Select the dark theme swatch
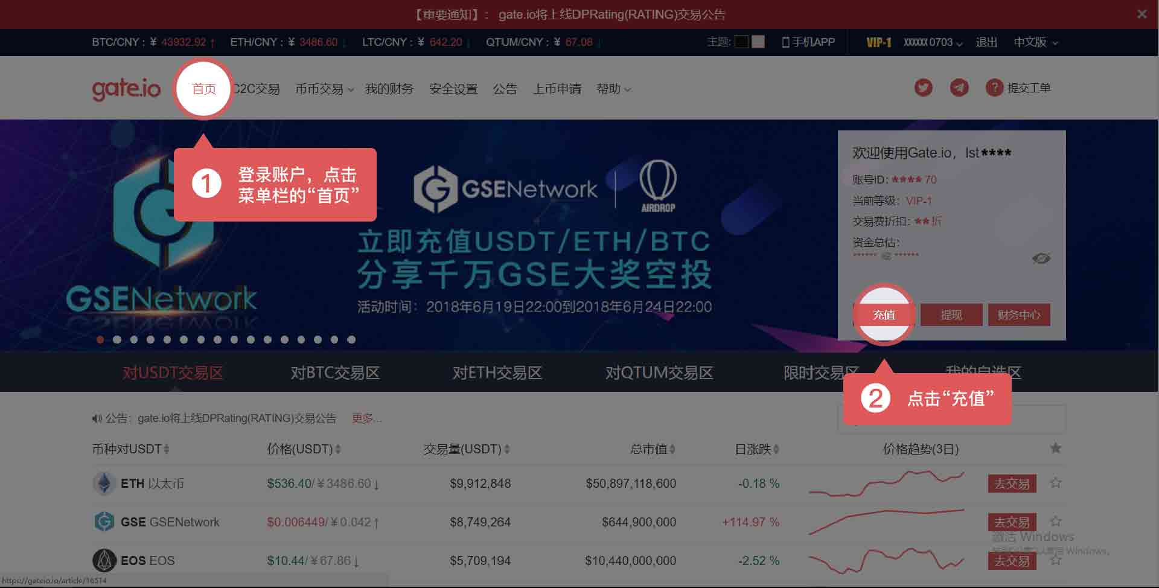Viewport: 1159px width, 588px height. tap(741, 42)
